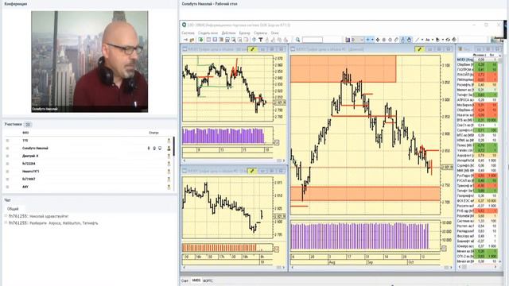Select the Polymetal row in quotes table
The width and height of the screenshot is (509, 286).
(477, 216)
